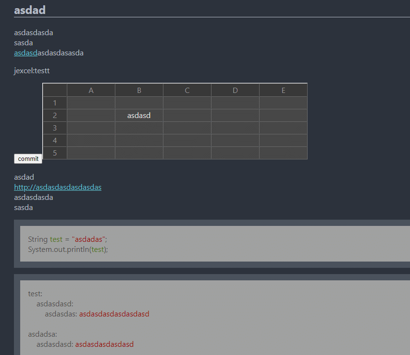Image resolution: width=410 pixels, height=355 pixels.
Task: Select column header C in the spreadsheet
Action: pos(187,91)
